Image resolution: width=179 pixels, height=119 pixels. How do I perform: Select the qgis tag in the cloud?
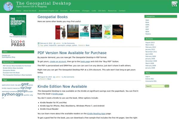tap(19, 94)
